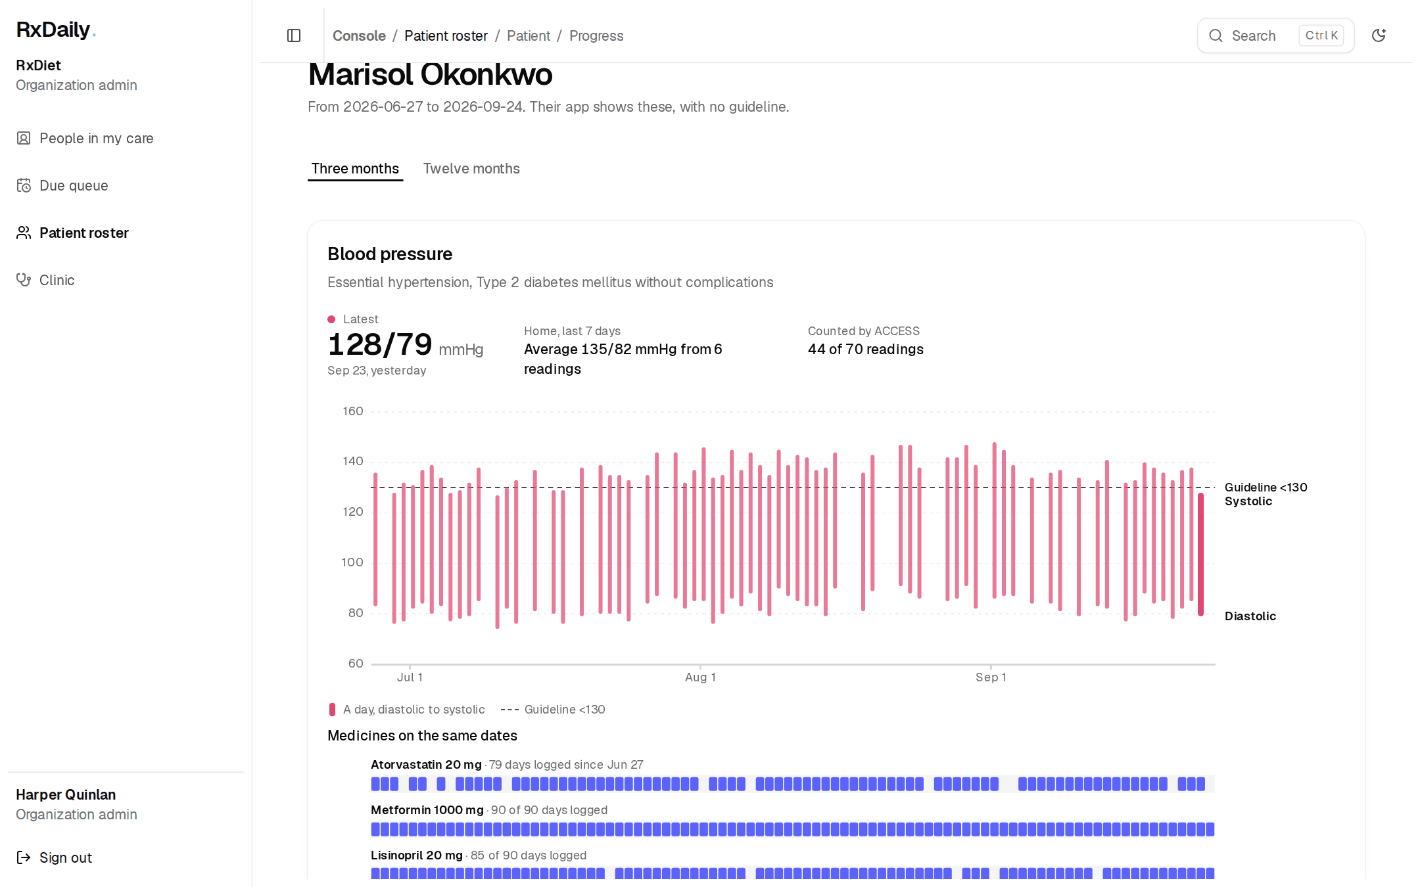This screenshot has width=1420, height=887.
Task: Click 'Sep 23, yesterday' date text
Action: click(377, 371)
